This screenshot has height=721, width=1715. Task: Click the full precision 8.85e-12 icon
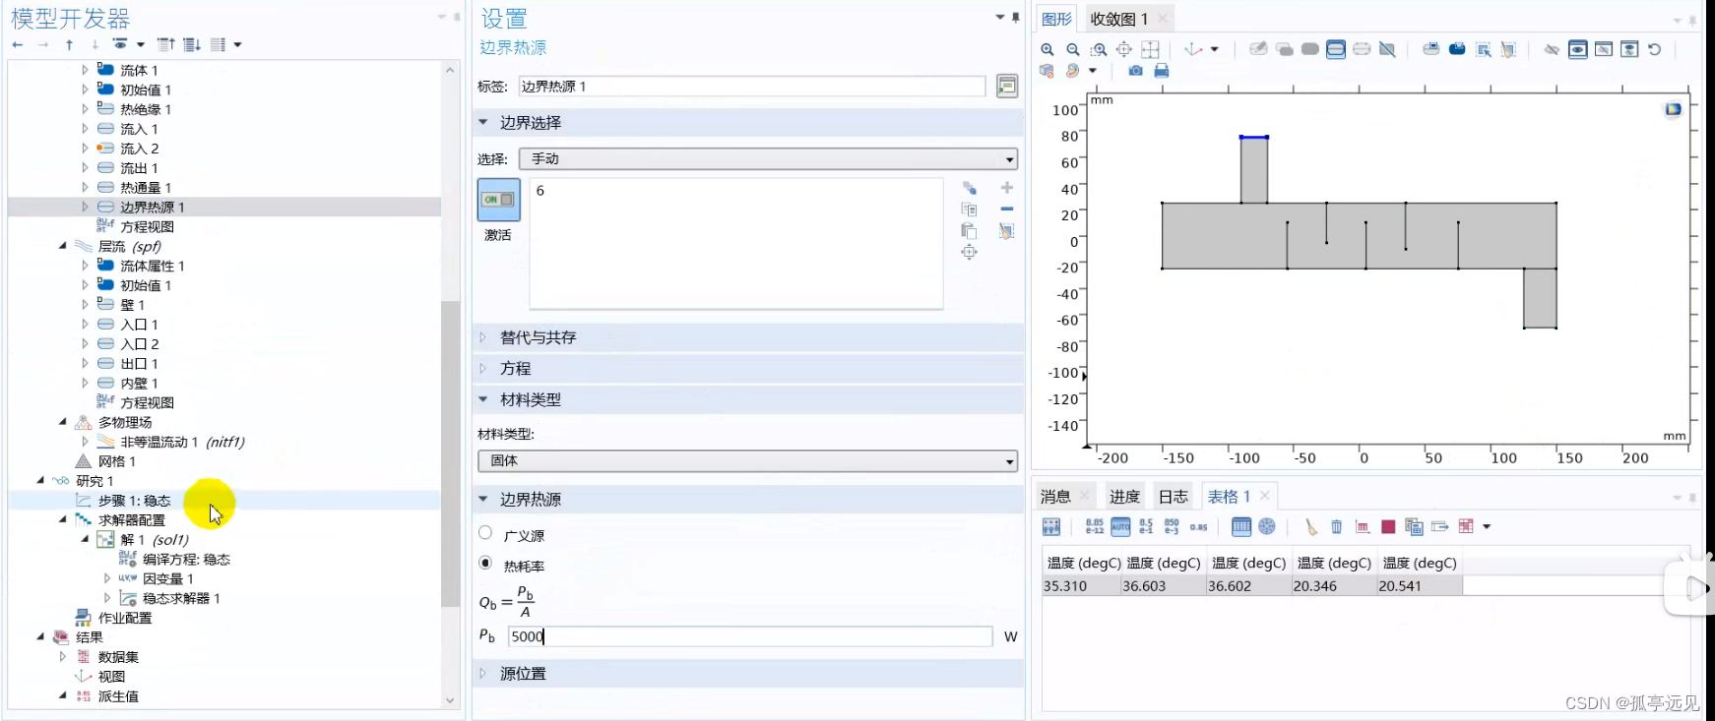pyautogui.click(x=1095, y=527)
